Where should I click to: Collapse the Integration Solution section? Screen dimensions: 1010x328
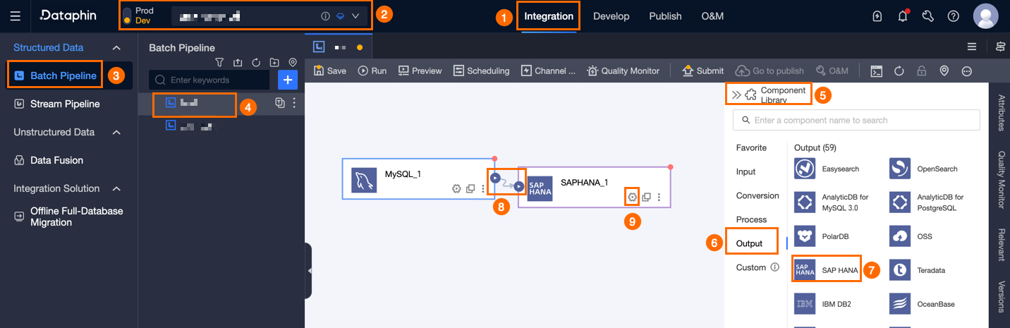coord(117,189)
